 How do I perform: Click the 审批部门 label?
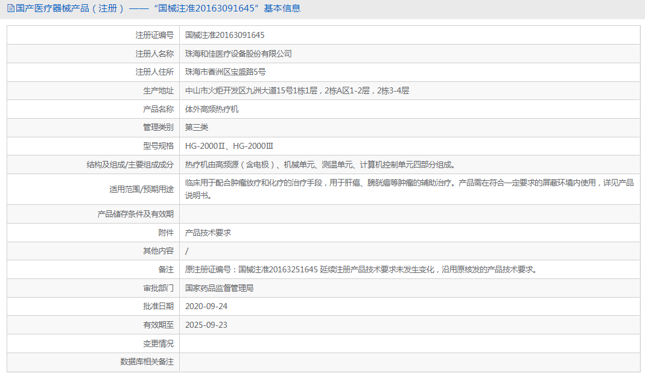(x=158, y=288)
